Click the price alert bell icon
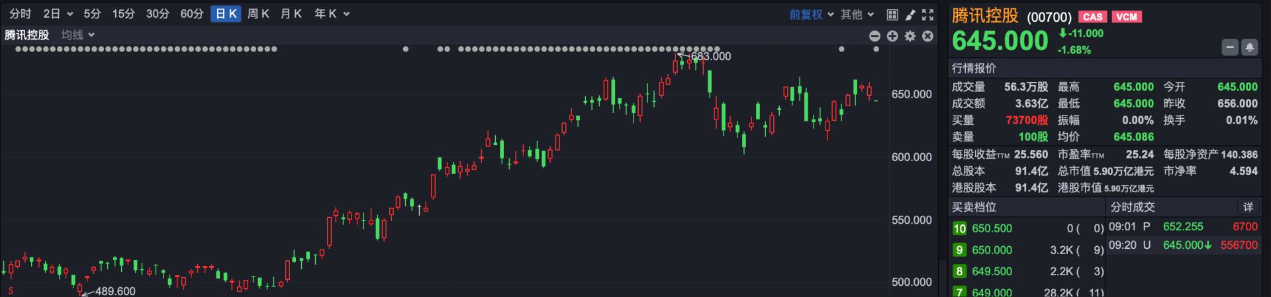This screenshot has width=1271, height=297. click(1249, 48)
